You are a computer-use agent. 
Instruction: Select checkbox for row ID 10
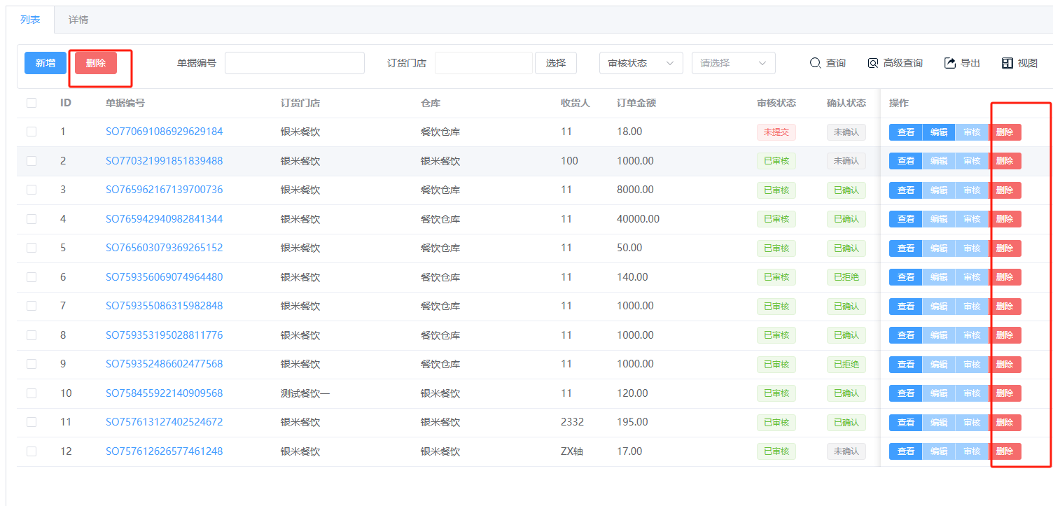32,393
